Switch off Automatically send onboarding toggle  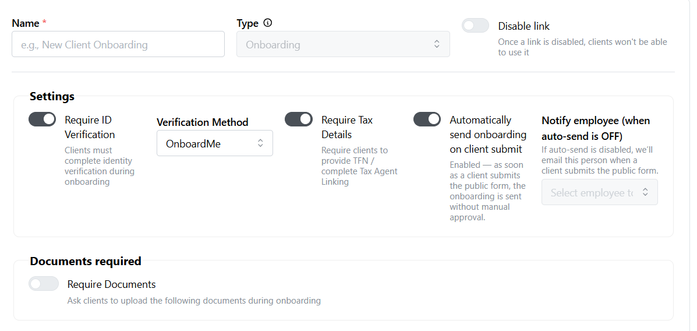427,119
